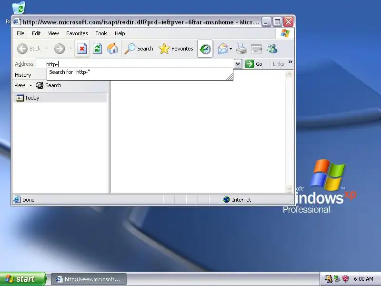381x286 pixels.
Task: Open the History View dropdown
Action: tap(23, 85)
